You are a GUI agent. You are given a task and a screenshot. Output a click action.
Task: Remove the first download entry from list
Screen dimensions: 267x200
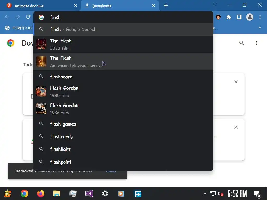tap(236, 82)
